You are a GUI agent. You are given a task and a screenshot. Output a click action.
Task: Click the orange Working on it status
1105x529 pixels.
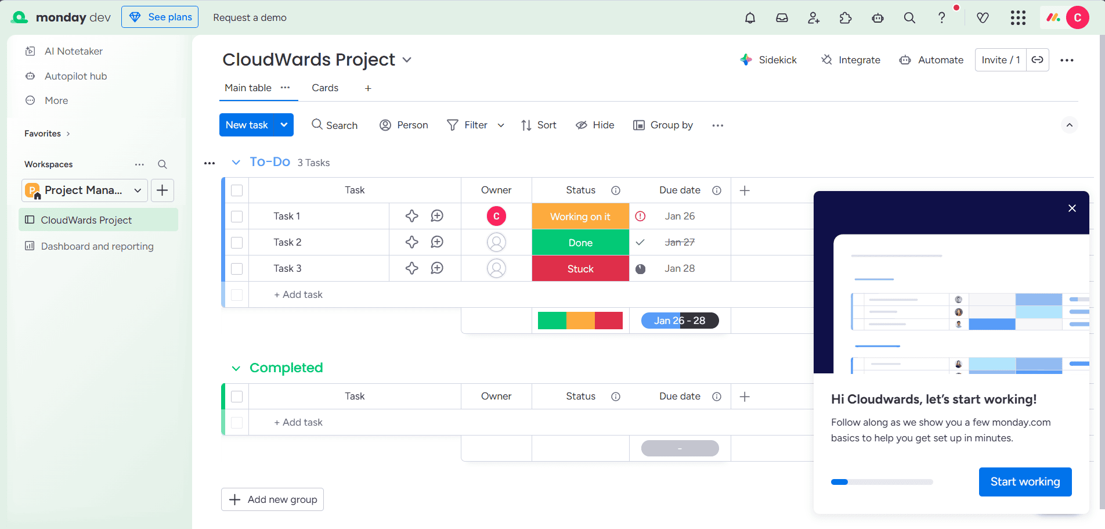tap(580, 216)
